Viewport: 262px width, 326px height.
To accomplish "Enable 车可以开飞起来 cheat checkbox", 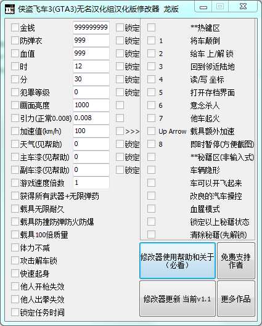I will pyautogui.click(x=151, y=183).
